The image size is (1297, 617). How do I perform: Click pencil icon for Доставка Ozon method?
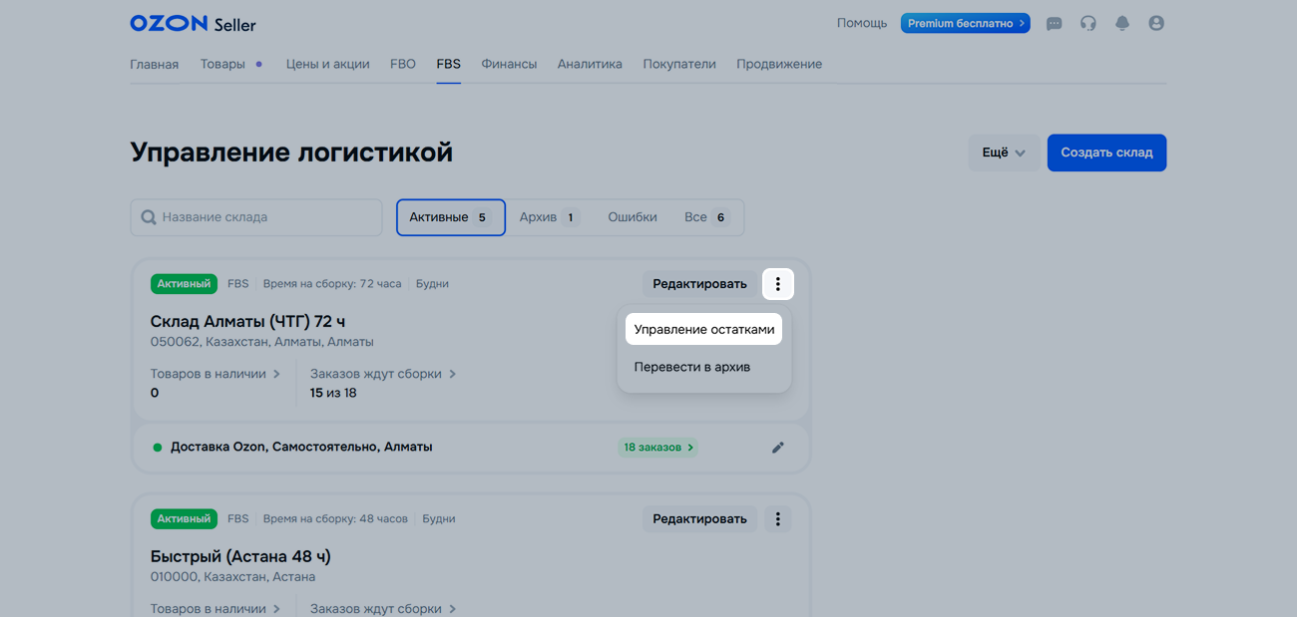778,448
